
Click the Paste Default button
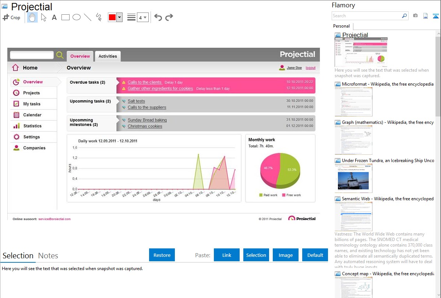(x=315, y=255)
